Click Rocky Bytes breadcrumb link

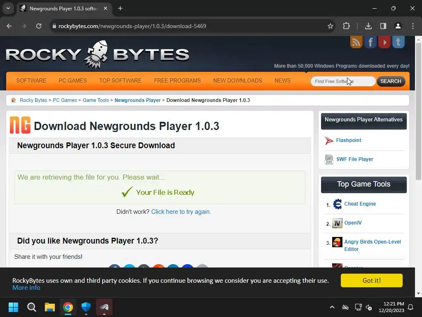click(33, 100)
